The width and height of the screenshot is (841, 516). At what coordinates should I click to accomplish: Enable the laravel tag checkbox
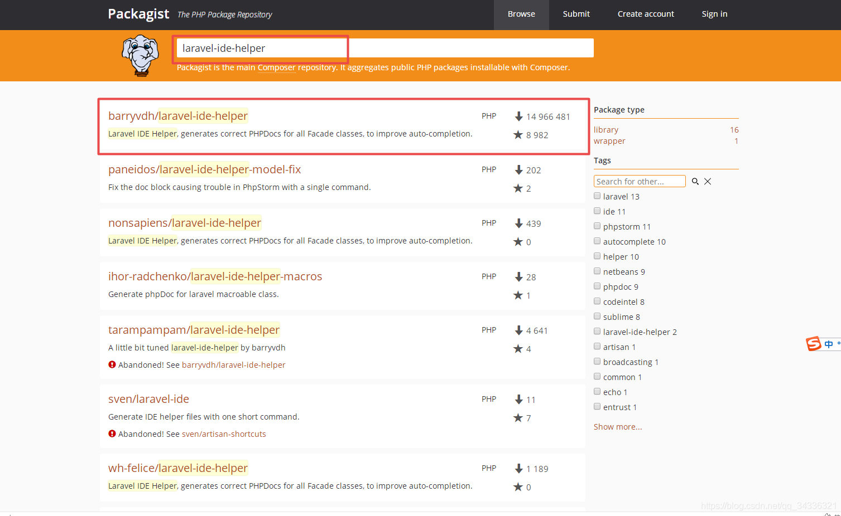click(x=597, y=196)
